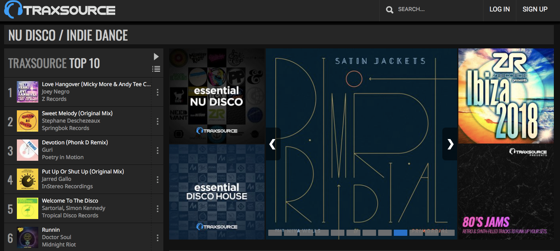Play the Traxsource Top 10 list
This screenshot has width=560, height=251.
(156, 56)
